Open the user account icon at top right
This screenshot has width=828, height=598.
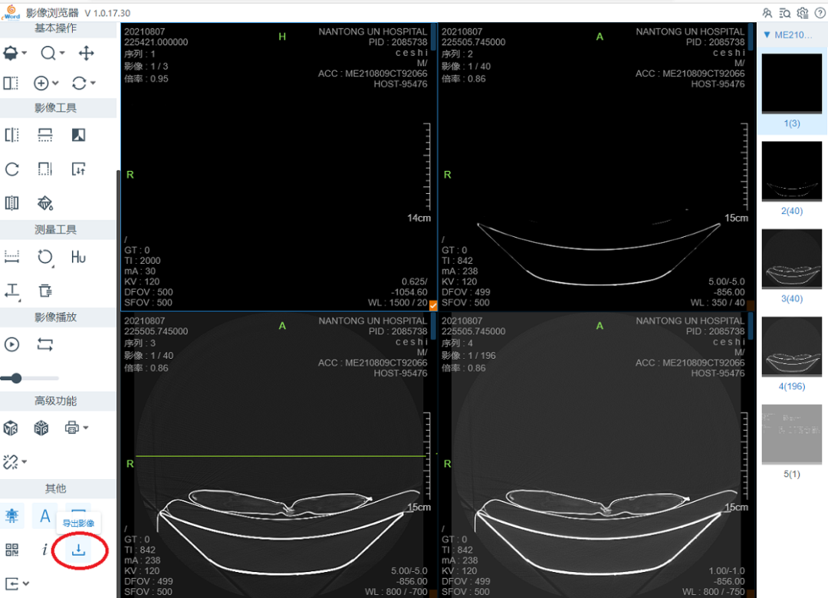pyautogui.click(x=767, y=13)
